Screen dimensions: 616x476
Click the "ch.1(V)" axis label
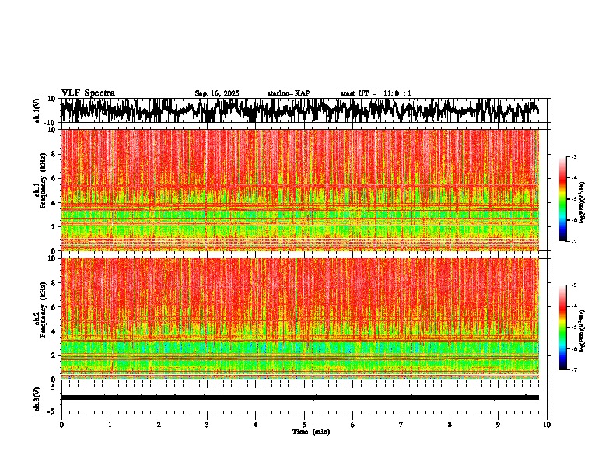[37, 110]
